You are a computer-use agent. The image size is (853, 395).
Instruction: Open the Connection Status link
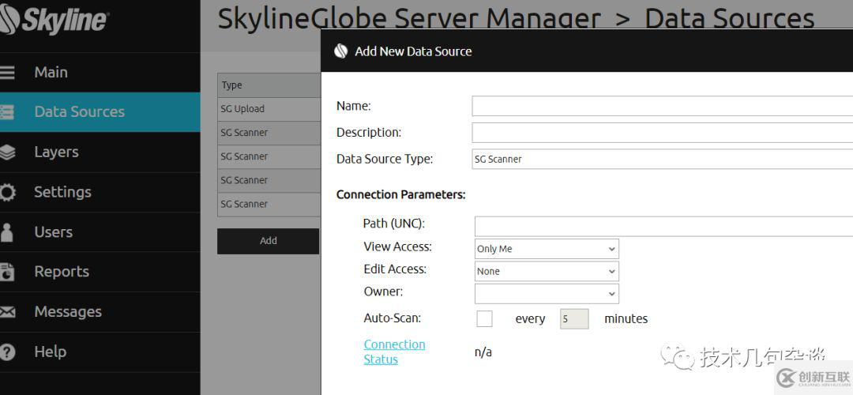[x=394, y=352]
